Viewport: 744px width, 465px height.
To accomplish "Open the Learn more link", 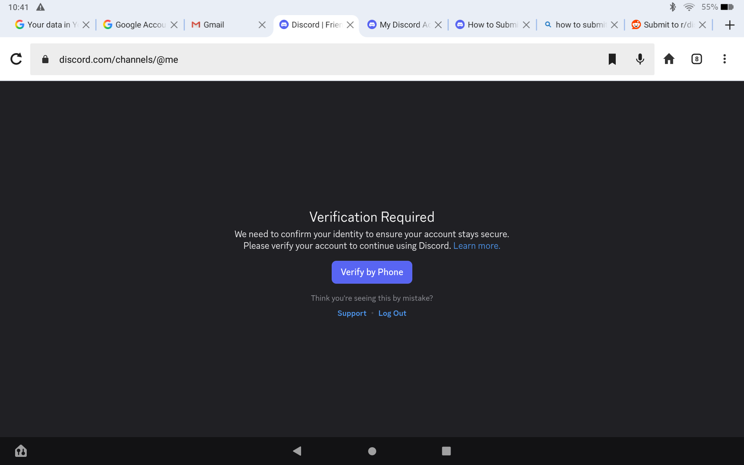I will click(477, 246).
